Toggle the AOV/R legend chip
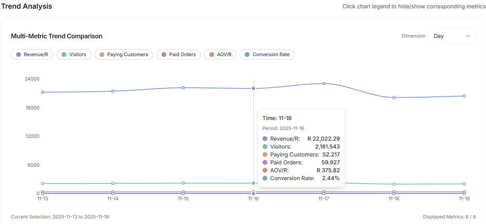Viewport: 486px width, 224px height. [x=220, y=55]
